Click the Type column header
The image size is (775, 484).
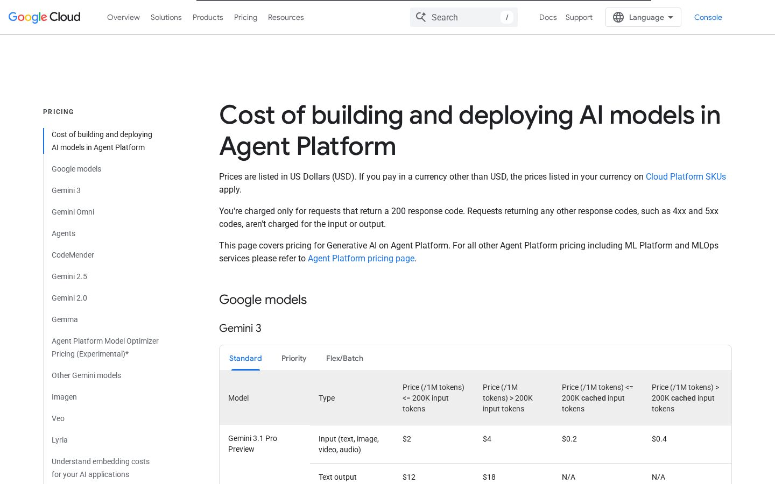point(327,398)
